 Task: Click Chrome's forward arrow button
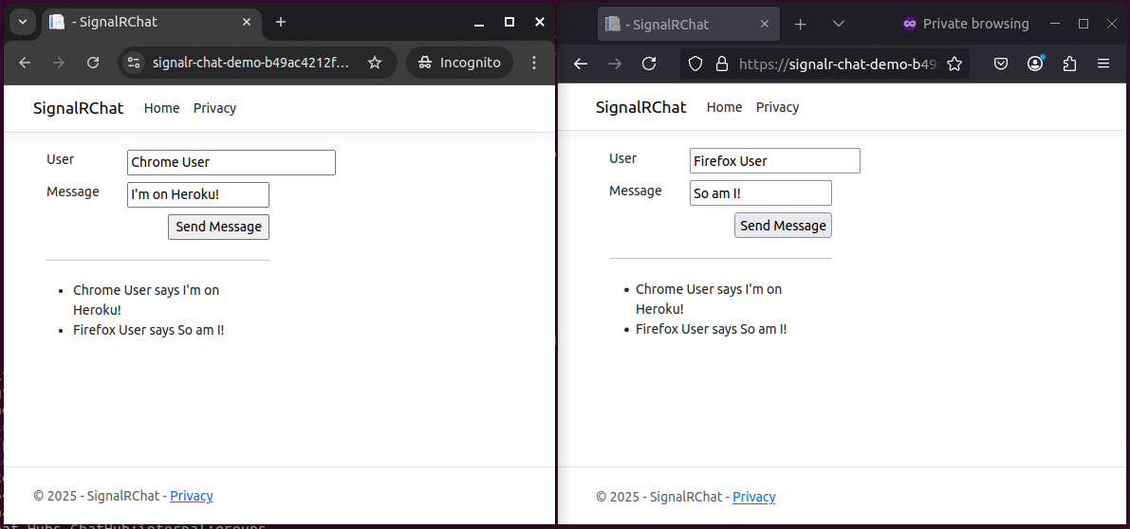[x=59, y=63]
